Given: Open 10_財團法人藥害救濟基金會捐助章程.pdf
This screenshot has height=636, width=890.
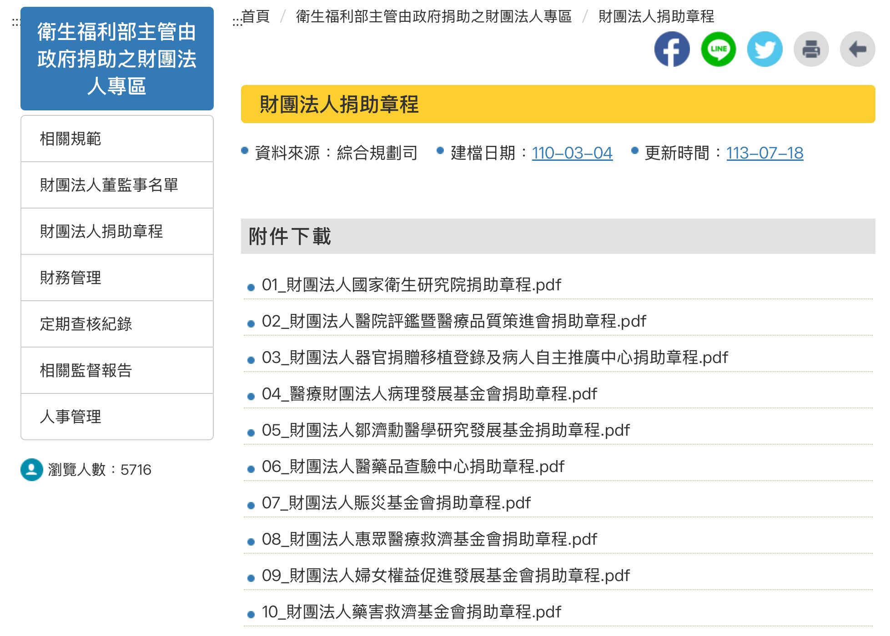Looking at the screenshot, I should pyautogui.click(x=411, y=612).
